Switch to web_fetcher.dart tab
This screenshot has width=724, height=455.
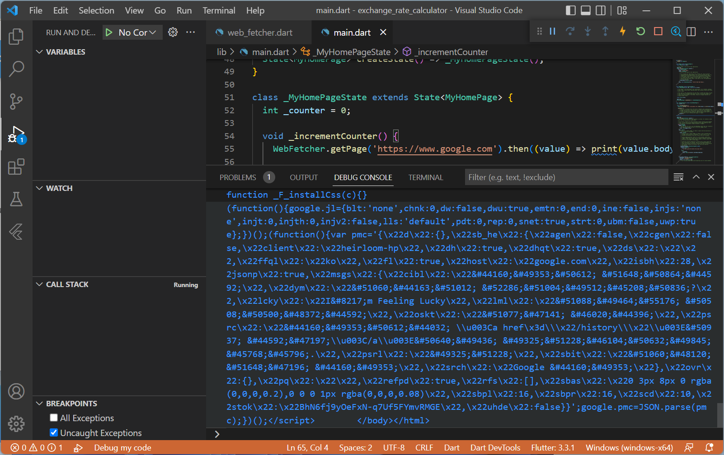tap(259, 32)
